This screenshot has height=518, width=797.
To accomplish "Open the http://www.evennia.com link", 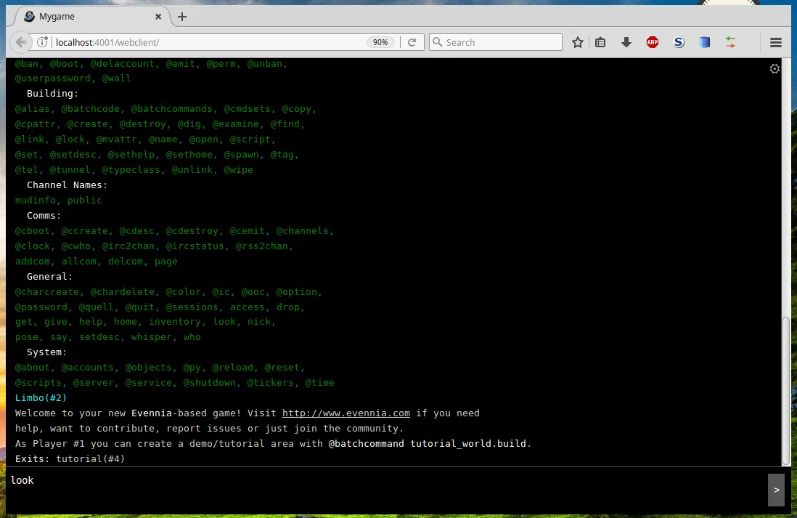I will point(346,413).
